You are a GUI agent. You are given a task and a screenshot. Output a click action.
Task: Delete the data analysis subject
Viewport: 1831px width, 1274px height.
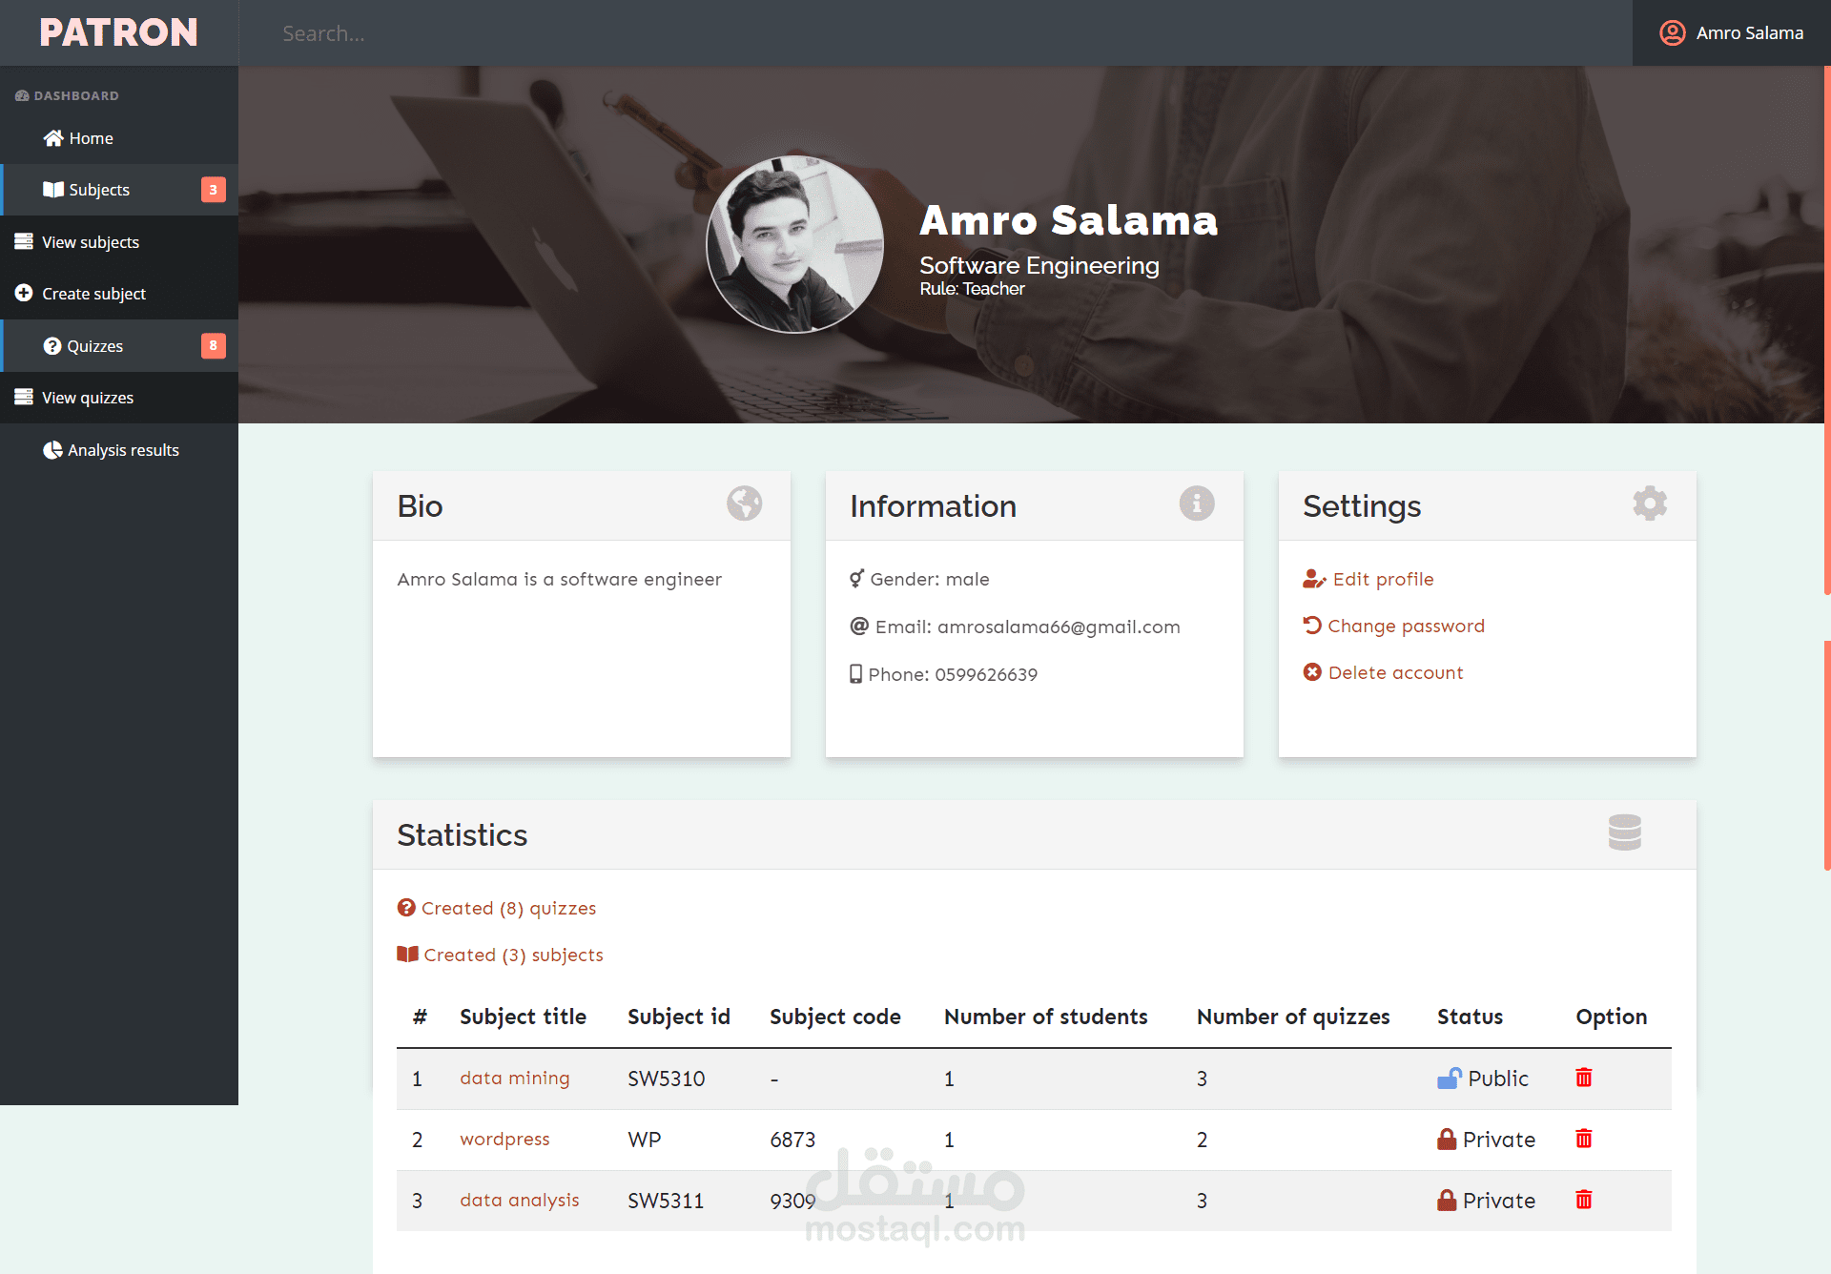click(x=1583, y=1200)
